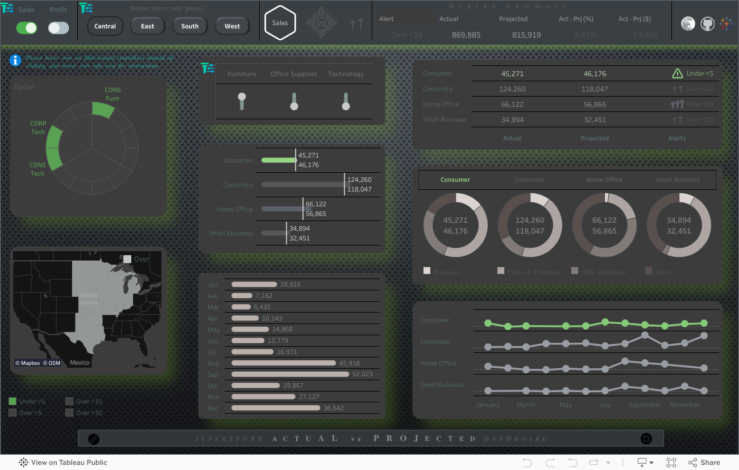Select the Home Office tab above donut charts

click(604, 180)
